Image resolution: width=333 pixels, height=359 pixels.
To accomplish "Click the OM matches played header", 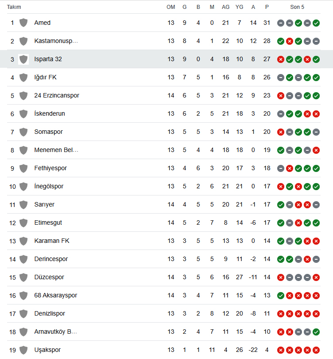I will pos(171,7).
